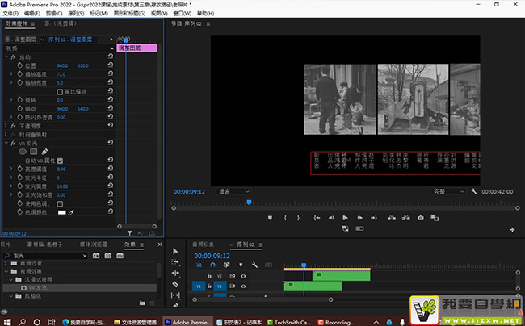
Task: Toggle V1 track output eye
Action: pos(243,286)
